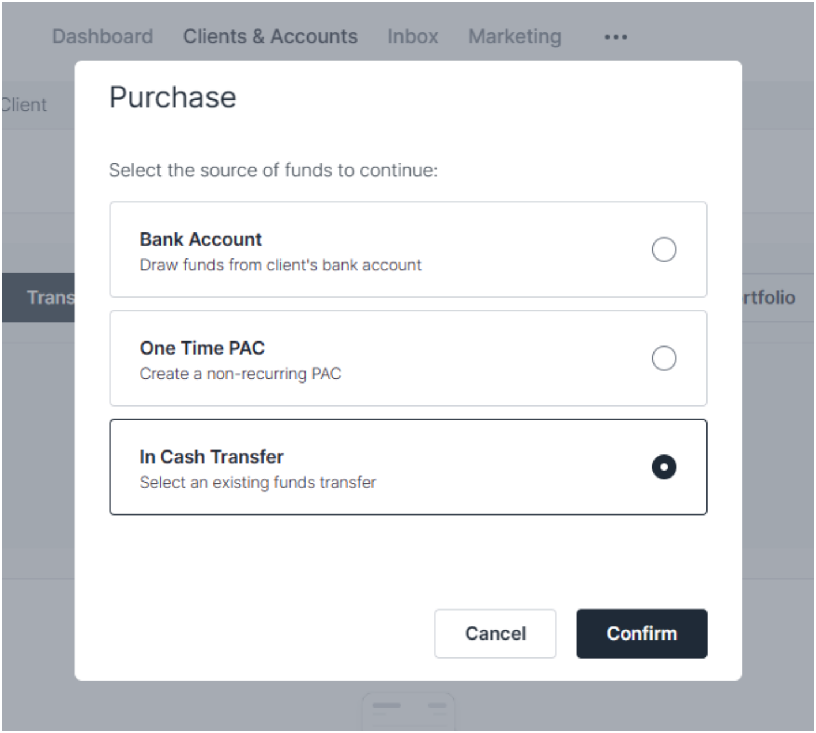
Task: Click 'Select an existing funds transfer' description
Action: 258,482
